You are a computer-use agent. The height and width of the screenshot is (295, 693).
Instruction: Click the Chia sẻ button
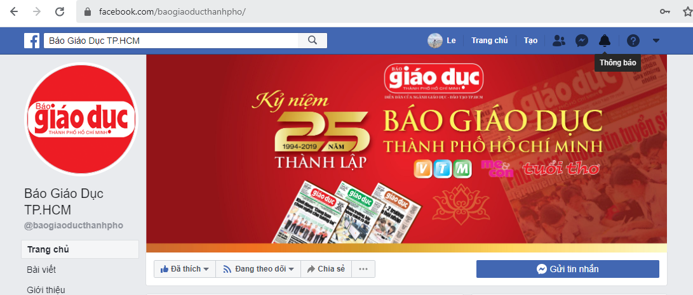[326, 269]
